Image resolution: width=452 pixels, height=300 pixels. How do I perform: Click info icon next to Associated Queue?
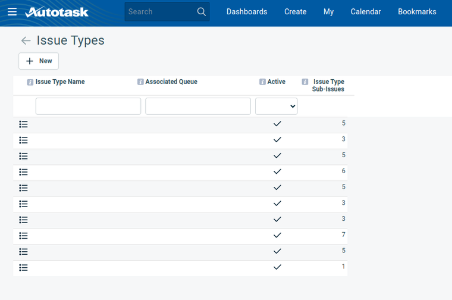pos(140,82)
